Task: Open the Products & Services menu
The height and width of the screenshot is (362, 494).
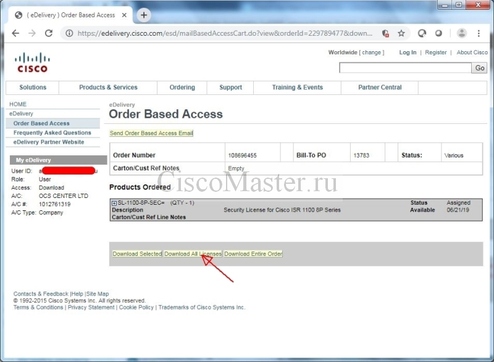Action: tap(108, 87)
